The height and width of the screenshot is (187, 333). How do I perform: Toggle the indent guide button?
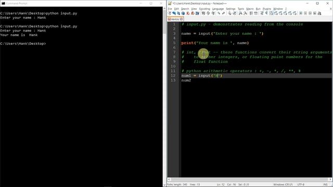(271, 13)
